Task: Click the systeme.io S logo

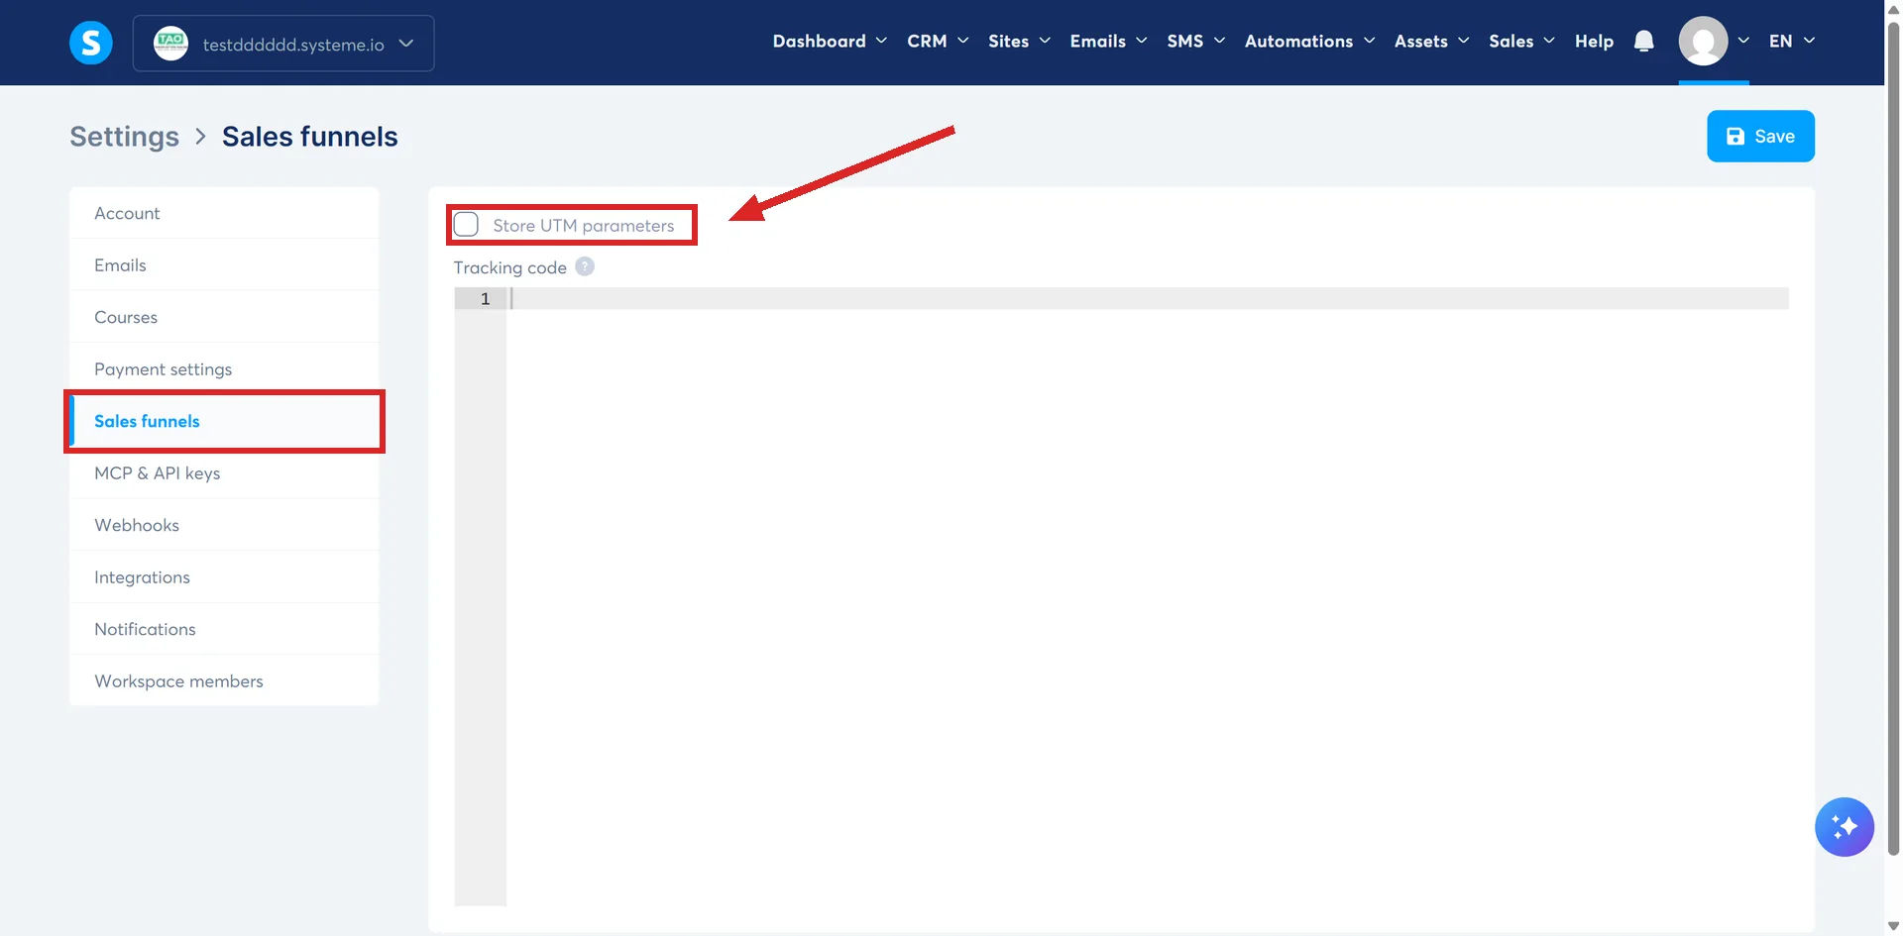Action: (90, 43)
